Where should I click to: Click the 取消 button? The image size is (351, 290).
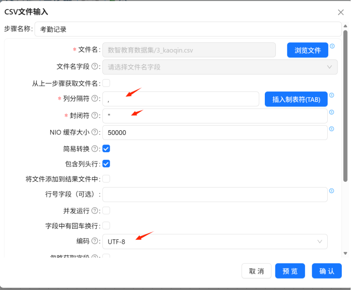(x=256, y=271)
